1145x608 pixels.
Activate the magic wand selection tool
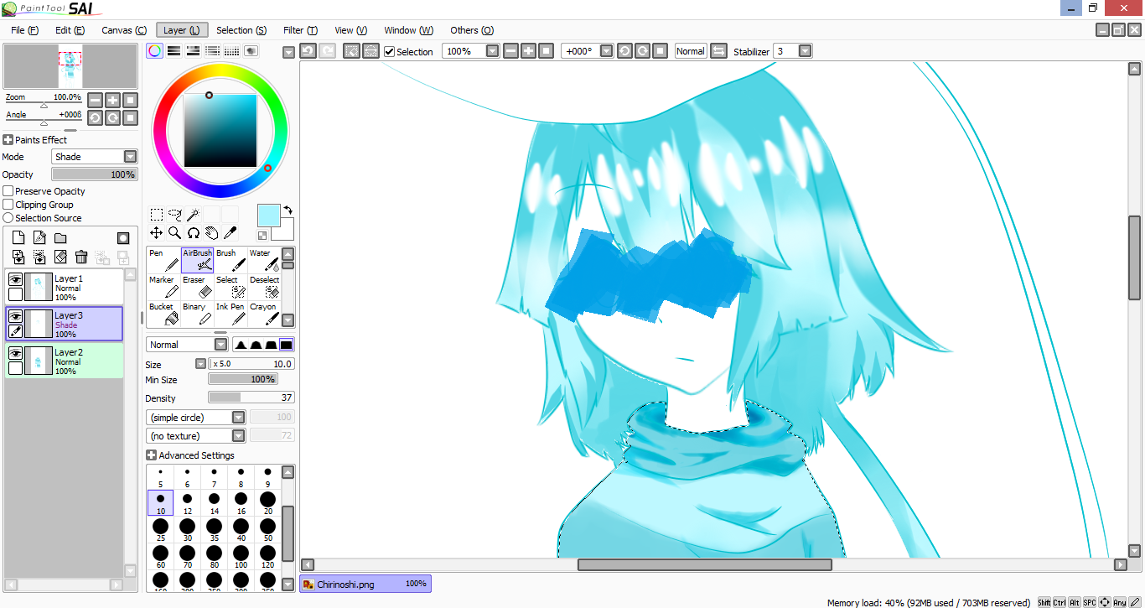pos(193,215)
